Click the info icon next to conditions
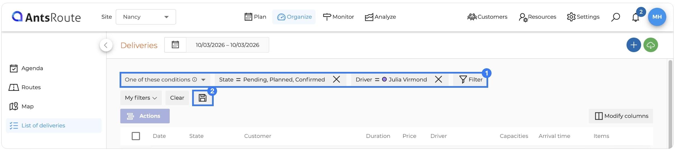This screenshot has width=675, height=151. point(195,79)
